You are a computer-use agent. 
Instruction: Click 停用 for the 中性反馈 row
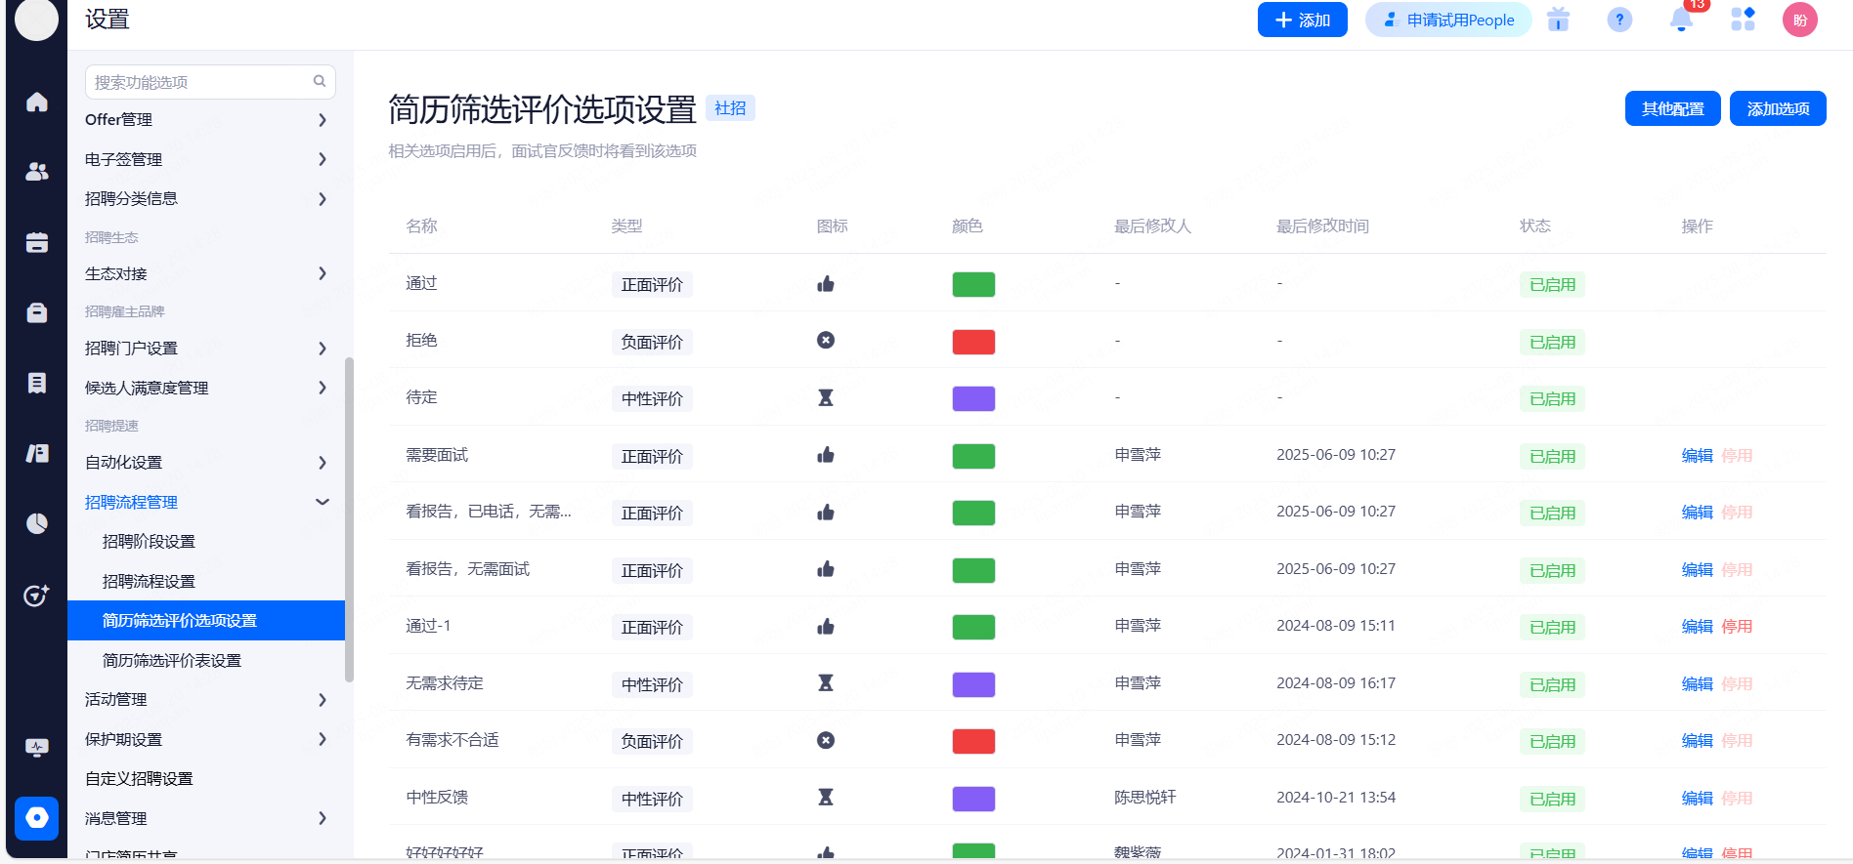pos(1737,799)
